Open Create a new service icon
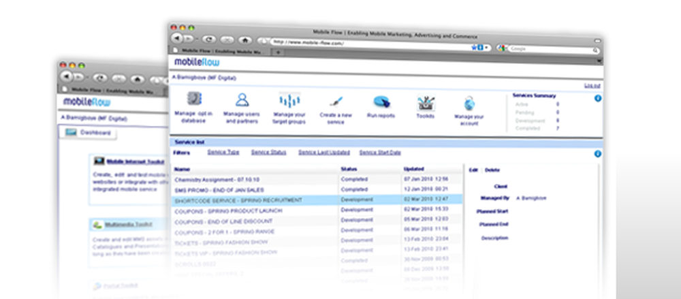 [336, 102]
